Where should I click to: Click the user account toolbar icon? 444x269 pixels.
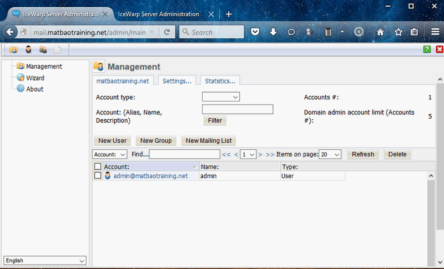point(28,50)
